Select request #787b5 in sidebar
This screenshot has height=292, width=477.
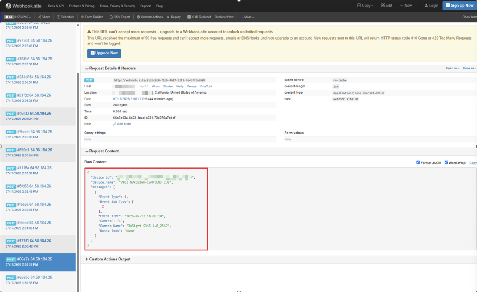pos(38,61)
